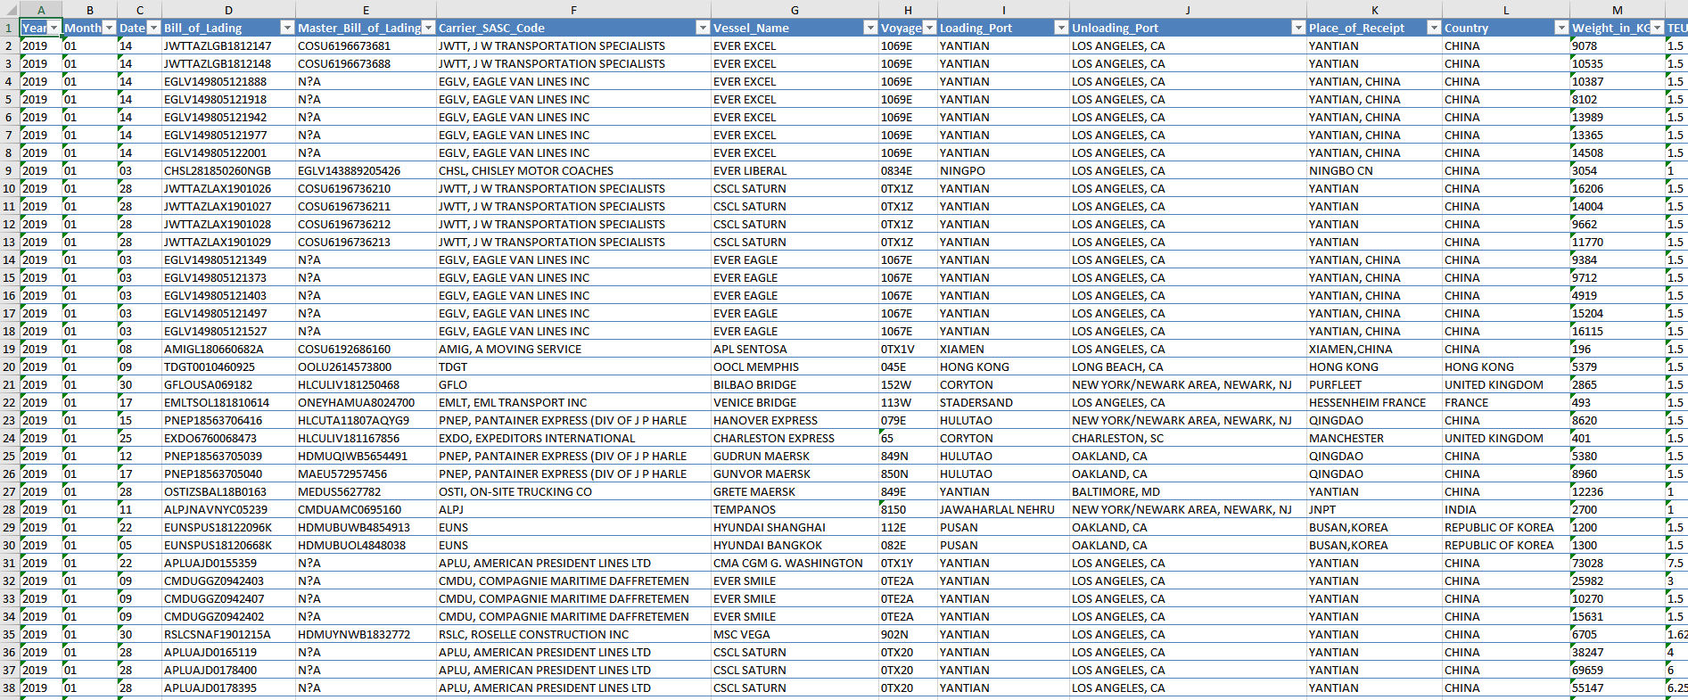The image size is (1688, 700).
Task: Open the Year column filter dropdown
Action: [x=54, y=28]
